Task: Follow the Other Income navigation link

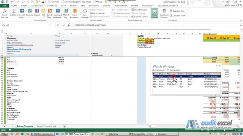Action: click(60, 43)
